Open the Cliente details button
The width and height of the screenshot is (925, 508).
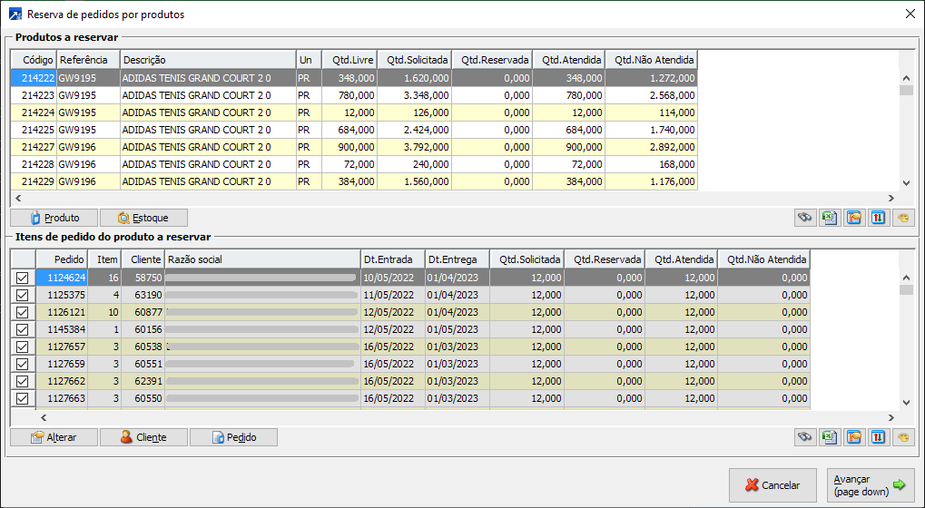click(x=143, y=437)
